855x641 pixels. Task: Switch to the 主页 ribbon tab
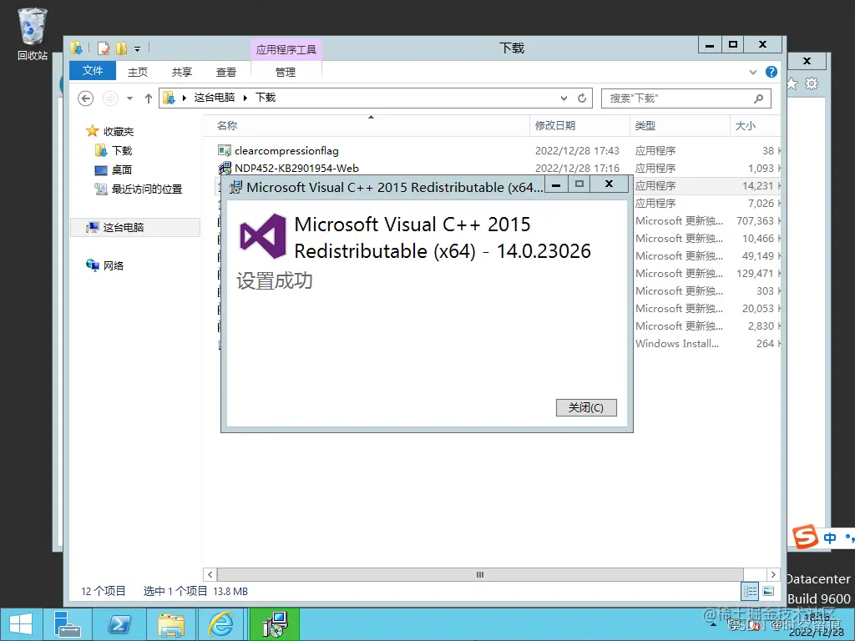coord(138,72)
